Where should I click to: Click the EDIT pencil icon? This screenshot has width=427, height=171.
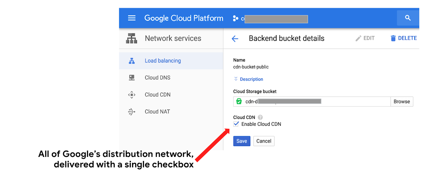pos(358,38)
